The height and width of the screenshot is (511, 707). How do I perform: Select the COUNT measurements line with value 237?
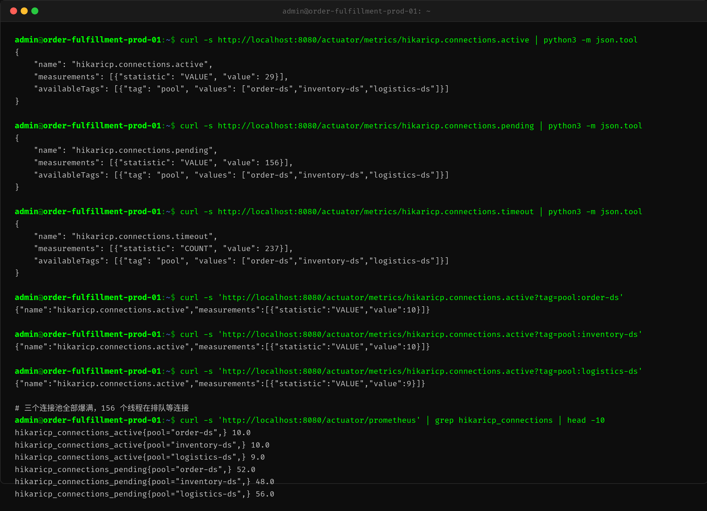pyautogui.click(x=163, y=248)
